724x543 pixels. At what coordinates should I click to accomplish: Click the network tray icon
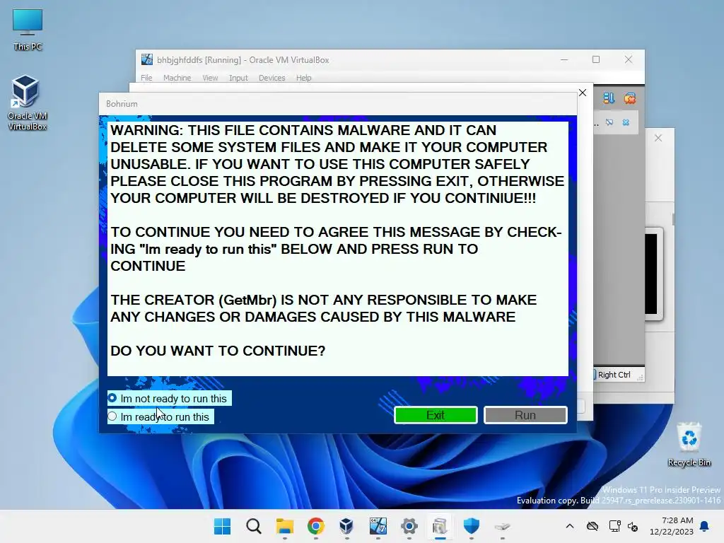tap(614, 526)
